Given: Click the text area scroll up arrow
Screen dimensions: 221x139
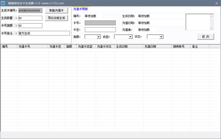Looking at the screenshot, I should (211, 16).
